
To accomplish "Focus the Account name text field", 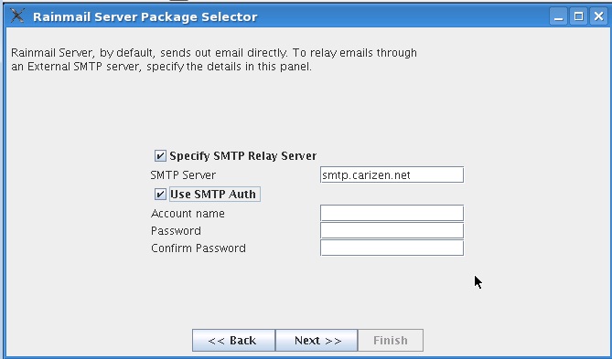I will click(x=392, y=213).
